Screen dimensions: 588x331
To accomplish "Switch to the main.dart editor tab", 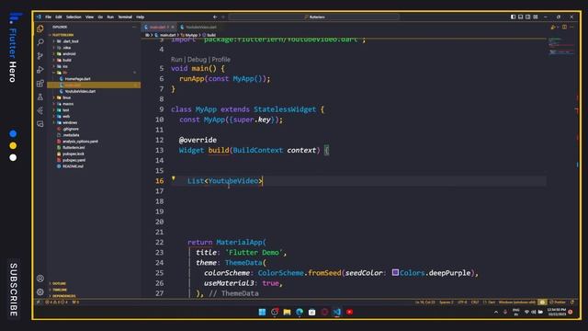I will (159, 27).
